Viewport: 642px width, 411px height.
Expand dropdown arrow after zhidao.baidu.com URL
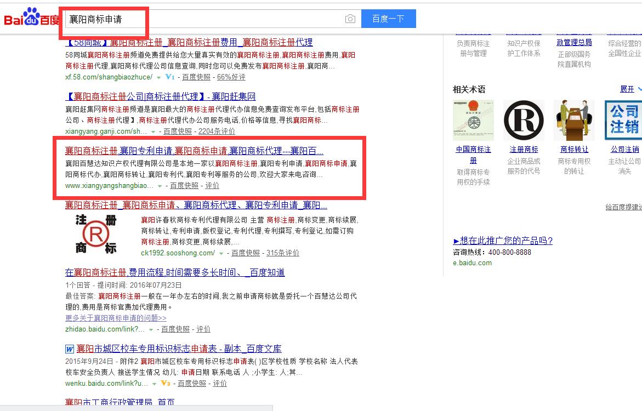(x=151, y=329)
